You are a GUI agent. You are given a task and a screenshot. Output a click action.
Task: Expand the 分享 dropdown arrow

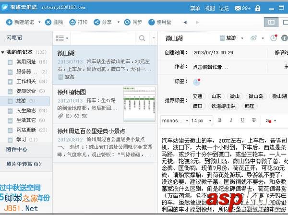(x=119, y=22)
